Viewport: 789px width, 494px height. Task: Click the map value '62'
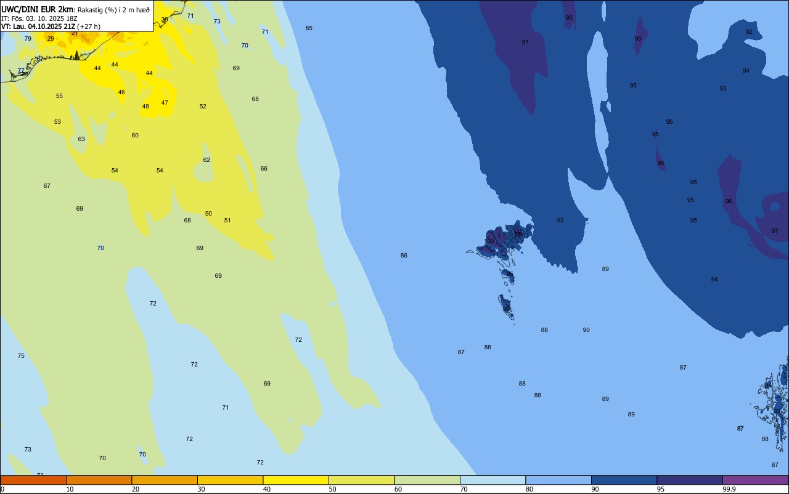[x=206, y=160]
